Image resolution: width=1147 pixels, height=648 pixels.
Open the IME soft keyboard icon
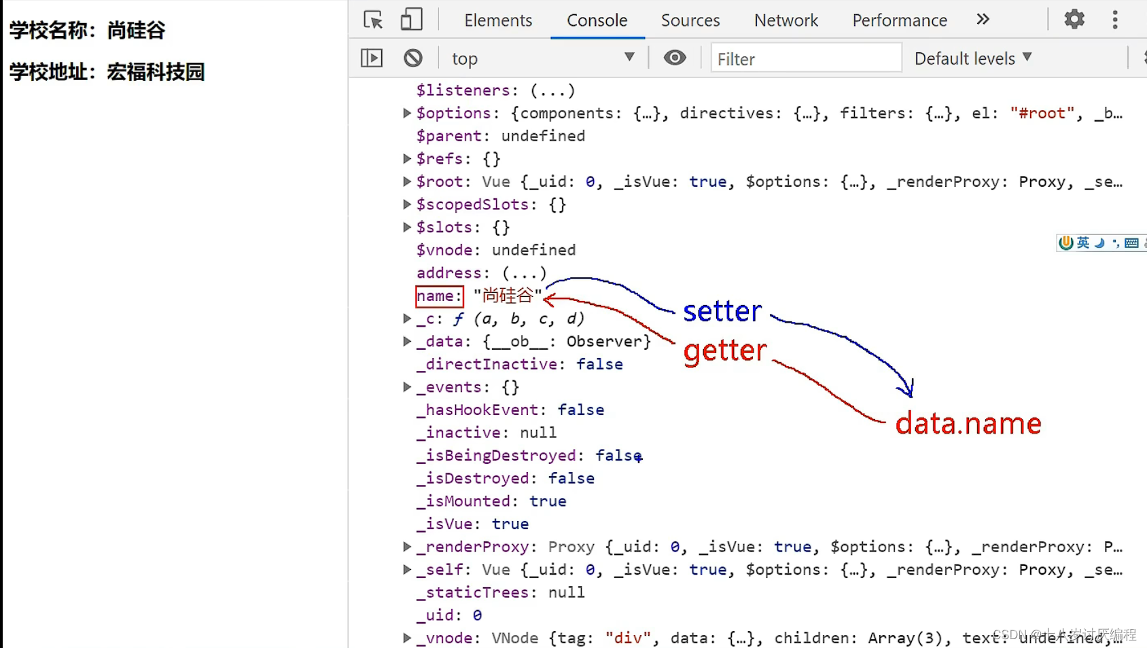pos(1131,242)
